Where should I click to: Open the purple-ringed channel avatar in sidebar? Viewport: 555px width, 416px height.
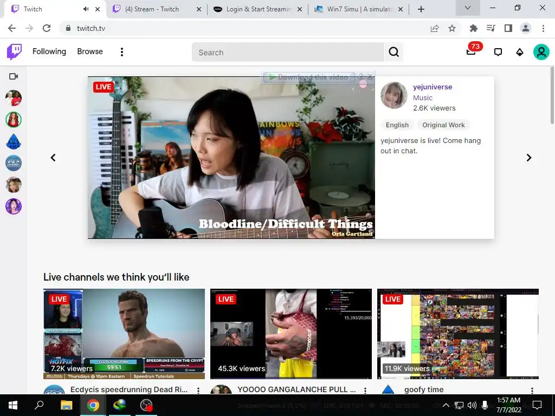[x=14, y=206]
